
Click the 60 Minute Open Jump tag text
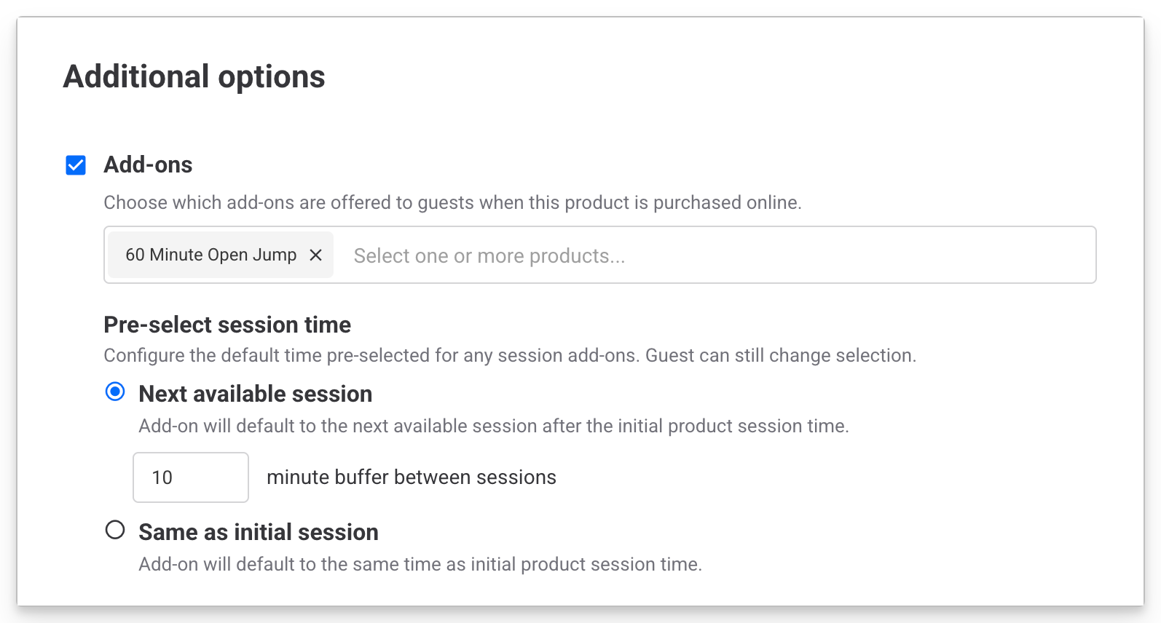tap(210, 255)
